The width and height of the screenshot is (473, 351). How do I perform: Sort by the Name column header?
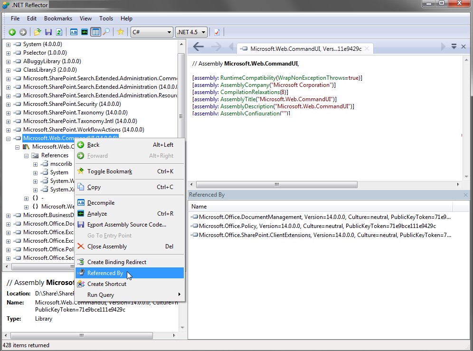(321, 207)
